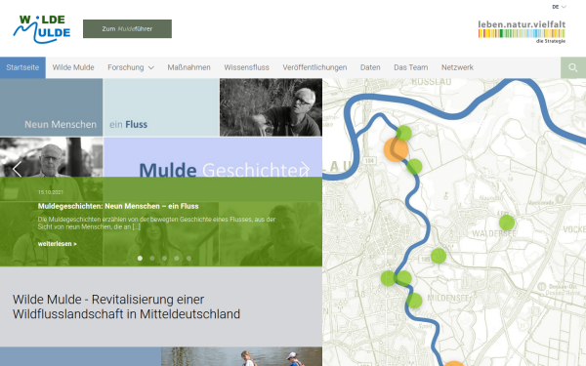Click Wilde Mulde Revitalisierung heading

point(126,306)
